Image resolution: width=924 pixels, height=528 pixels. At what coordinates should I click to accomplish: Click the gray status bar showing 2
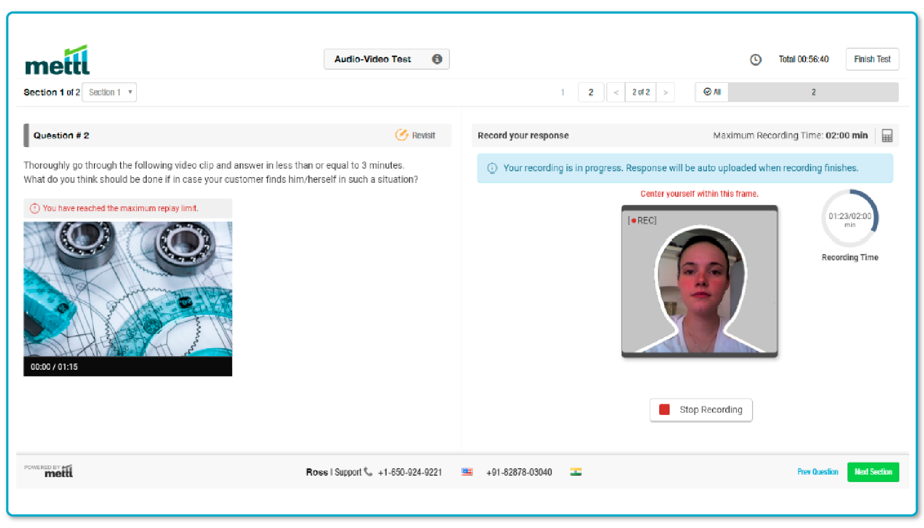tap(813, 92)
